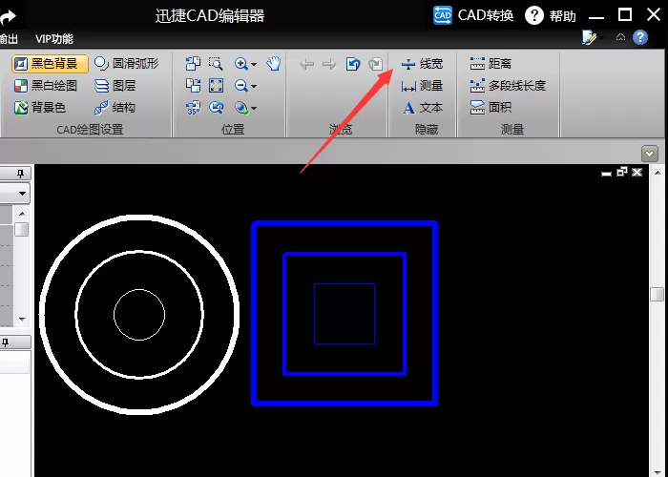Image resolution: width=668 pixels, height=477 pixels.
Task: Open the VIP功能 menu tab
Action: point(54,39)
